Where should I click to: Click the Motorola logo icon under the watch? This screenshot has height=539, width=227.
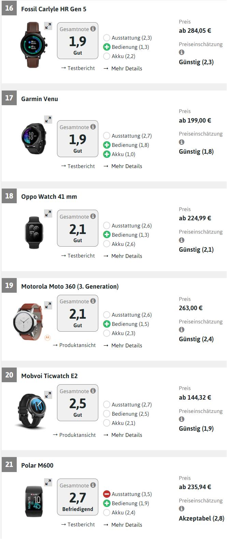coord(47,338)
